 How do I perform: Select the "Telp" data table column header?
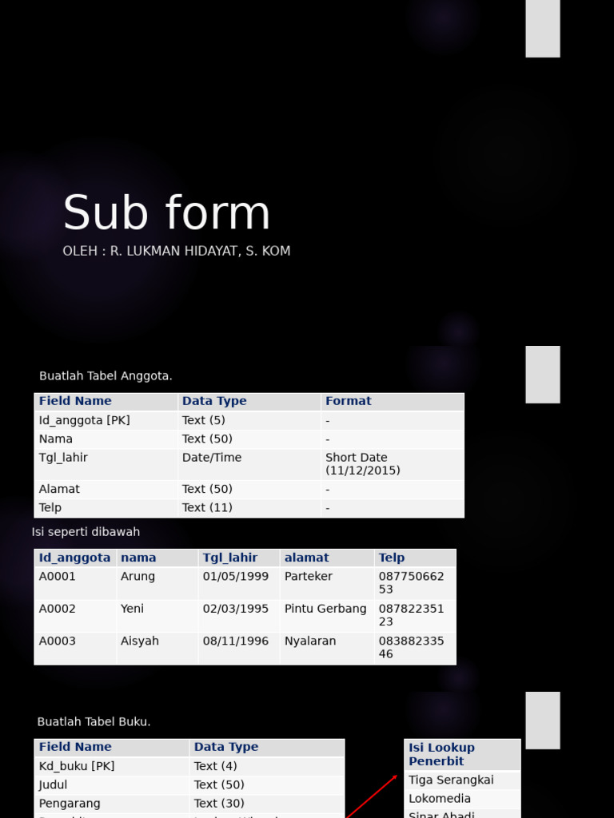pos(392,558)
